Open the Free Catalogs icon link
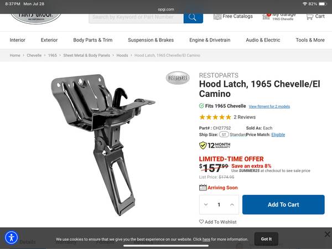Screen dimensions: 332x249 (217, 16)
